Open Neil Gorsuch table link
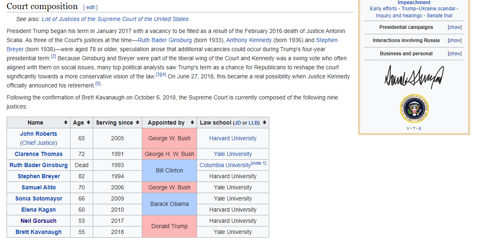 [x=39, y=221]
